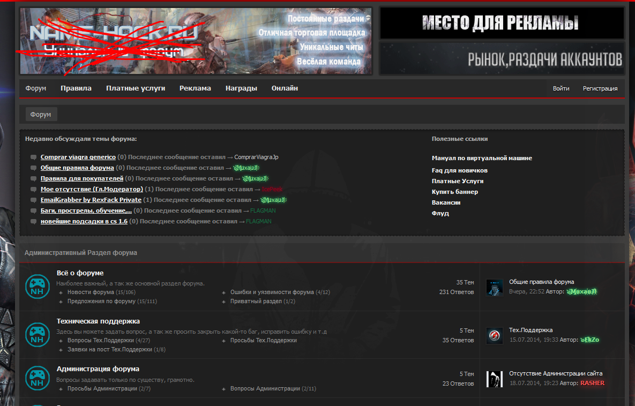Open the Рынок, раздачи аккаунтов banner
The height and width of the screenshot is (406, 635).
[502, 59]
